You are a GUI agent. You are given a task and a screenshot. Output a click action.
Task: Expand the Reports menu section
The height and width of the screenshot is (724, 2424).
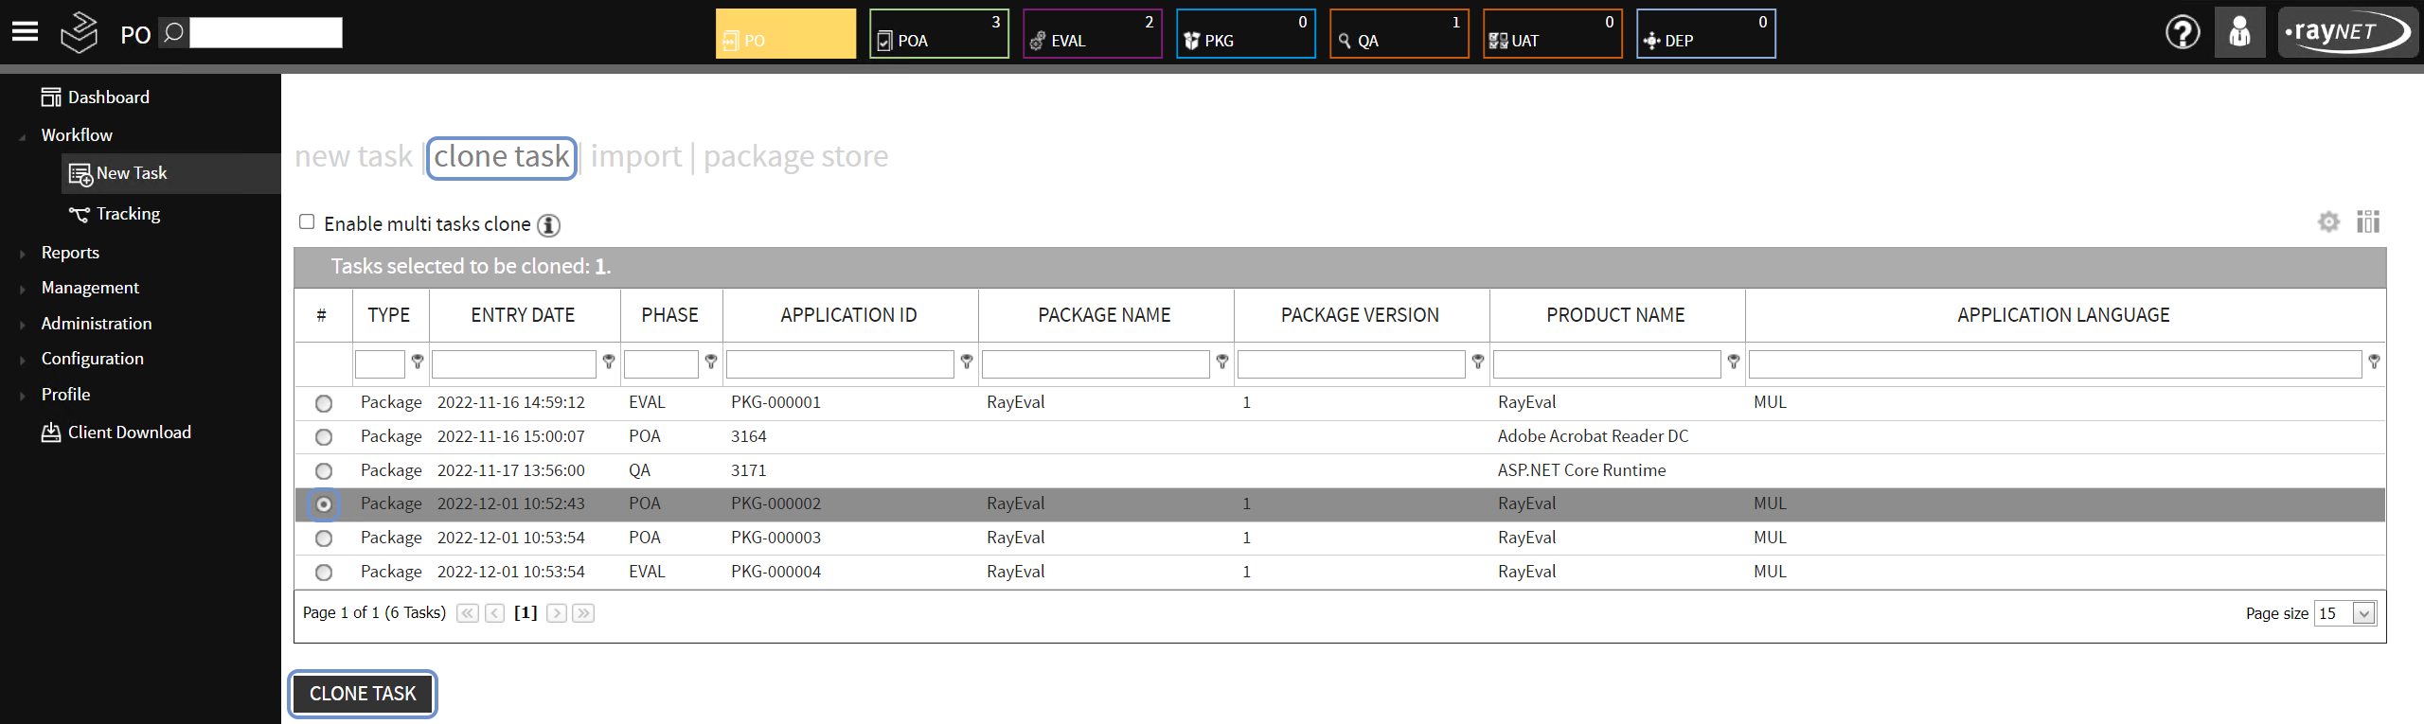click(70, 253)
